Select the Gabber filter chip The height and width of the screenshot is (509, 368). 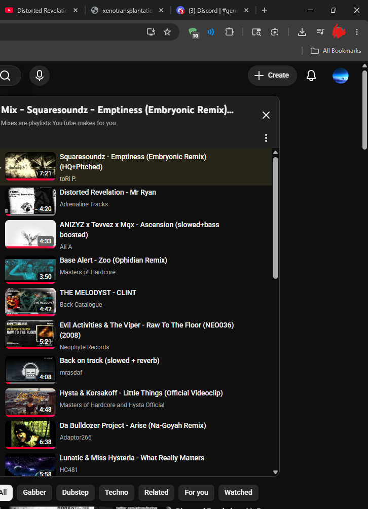(x=34, y=492)
